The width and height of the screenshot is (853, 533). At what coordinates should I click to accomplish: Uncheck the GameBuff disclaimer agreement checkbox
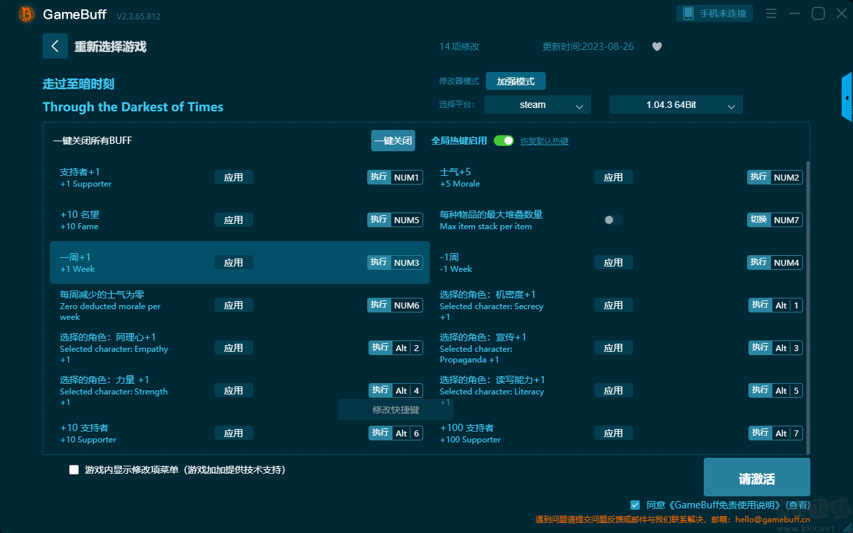point(635,505)
